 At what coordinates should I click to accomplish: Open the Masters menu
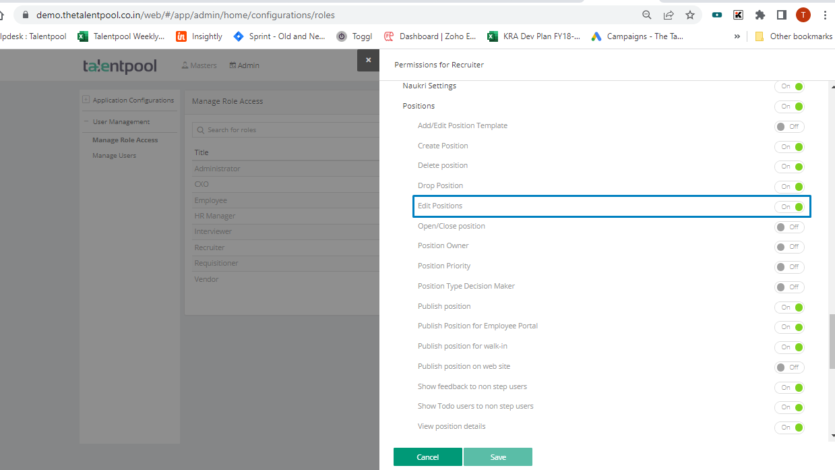[x=199, y=65]
